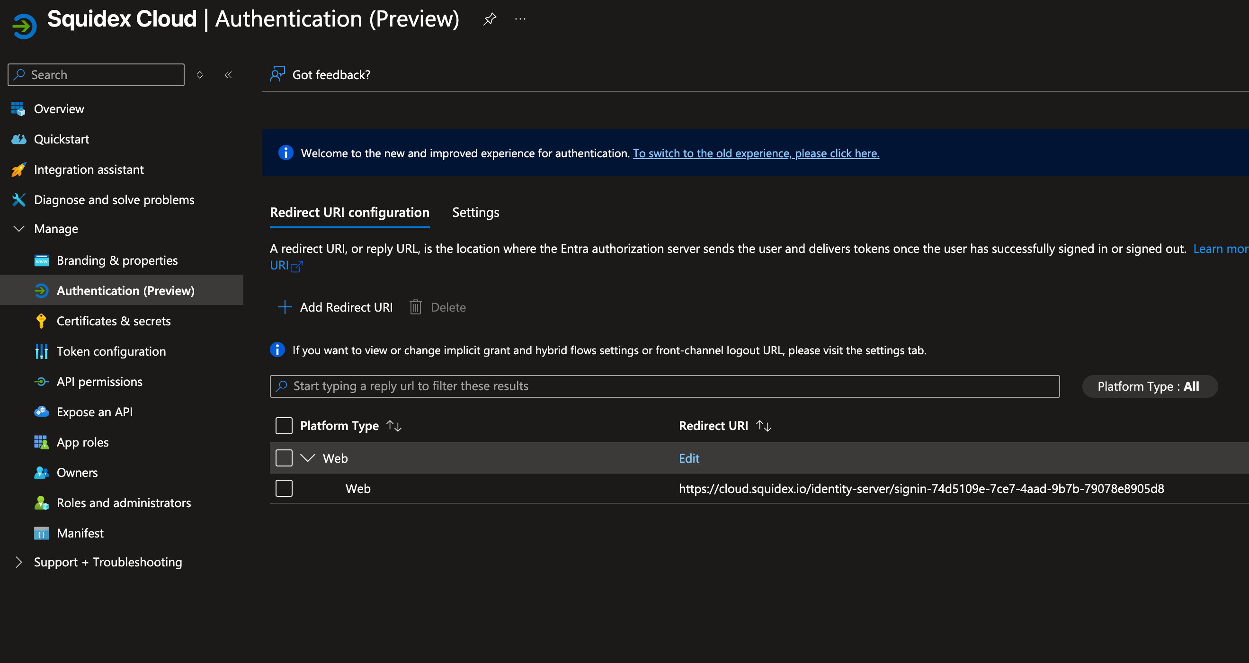Click the Got feedback? button
Screen dimensions: 1249x663
320,74
